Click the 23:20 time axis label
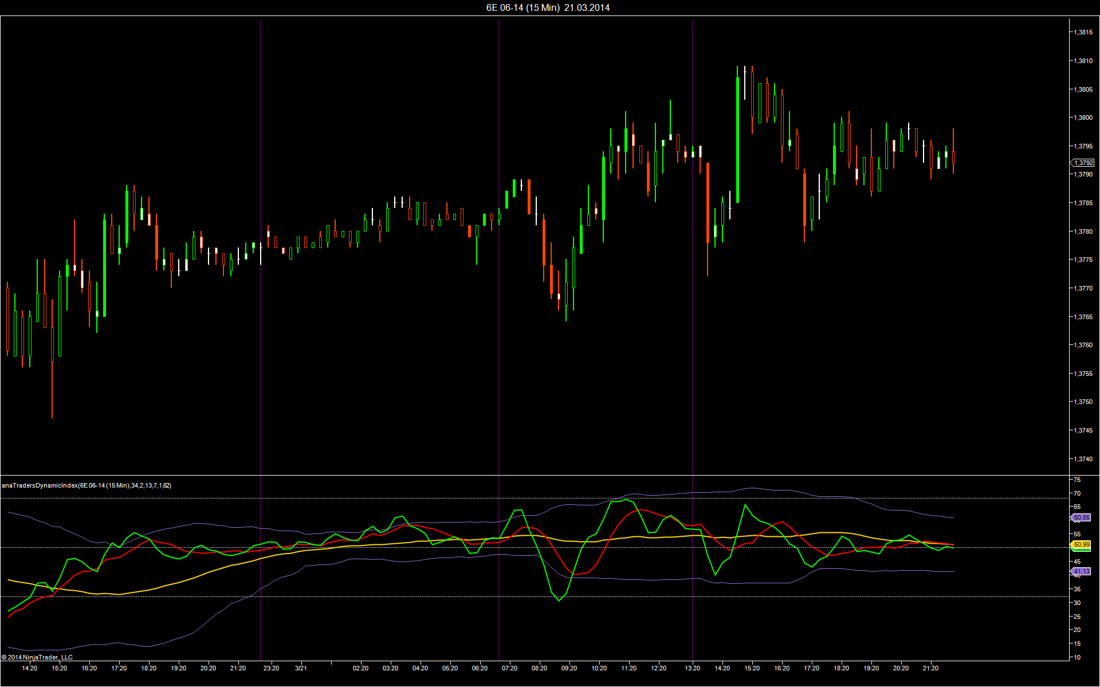The image size is (1100, 687). [271, 668]
